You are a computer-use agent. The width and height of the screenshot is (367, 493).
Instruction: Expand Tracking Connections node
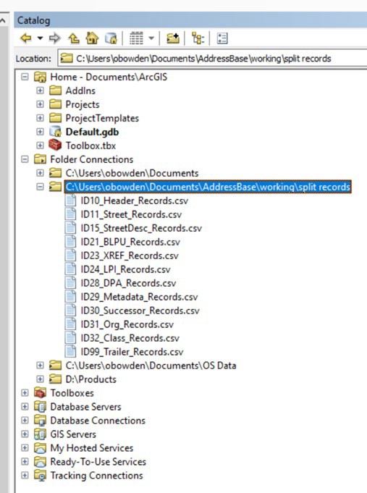(25, 476)
